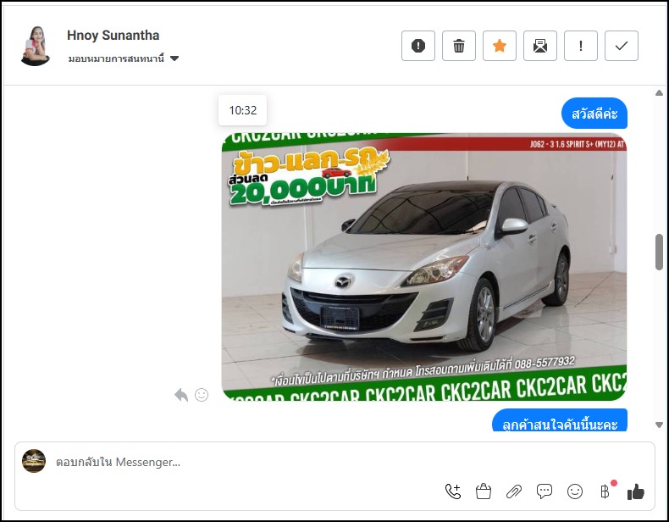The width and height of the screenshot is (669, 522).
Task: Open the baht payment request icon
Action: 605,491
